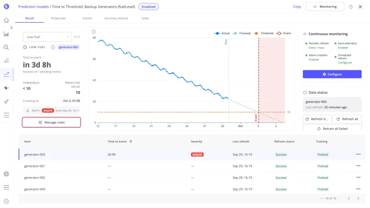Toggle Forecast series in chart legend

(x=241, y=33)
